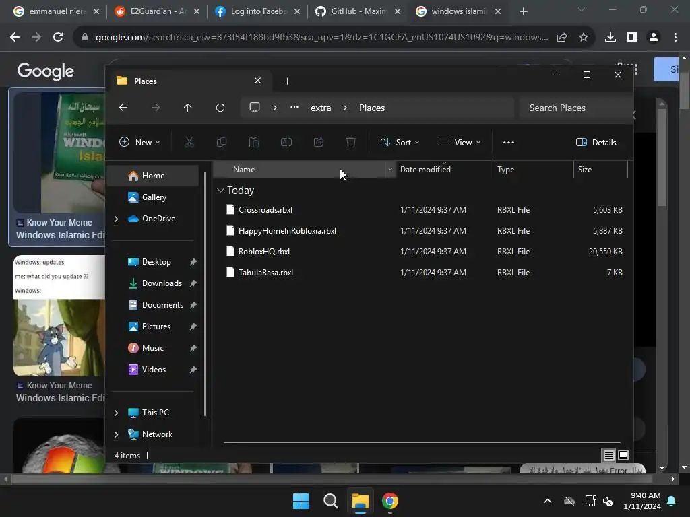Viewport: 690px width, 517px height.
Task: Click Chrome icon in taskbar
Action: 390,501
